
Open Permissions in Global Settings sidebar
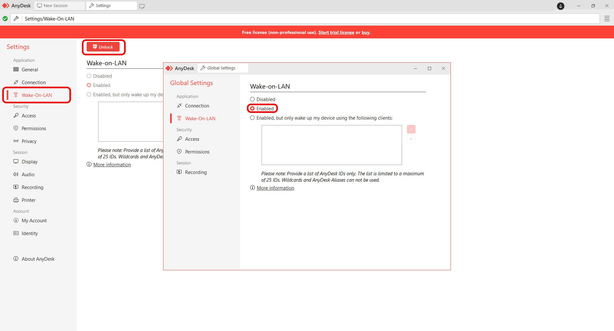[197, 152]
